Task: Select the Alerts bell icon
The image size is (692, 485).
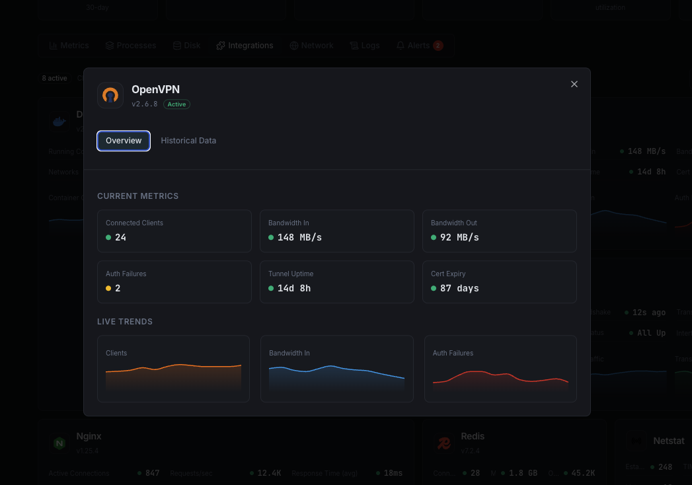Action: coord(400,45)
